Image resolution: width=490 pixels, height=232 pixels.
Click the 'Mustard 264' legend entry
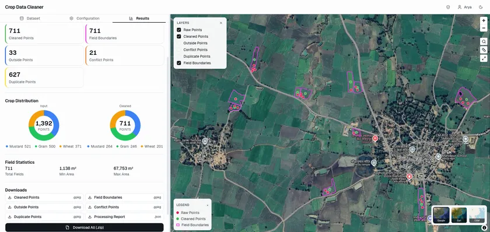tap(100, 146)
